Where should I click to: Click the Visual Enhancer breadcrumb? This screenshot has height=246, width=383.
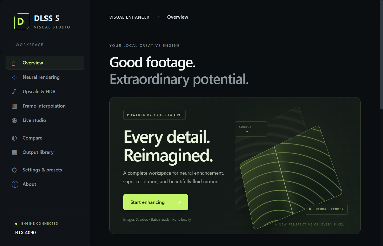[129, 17]
